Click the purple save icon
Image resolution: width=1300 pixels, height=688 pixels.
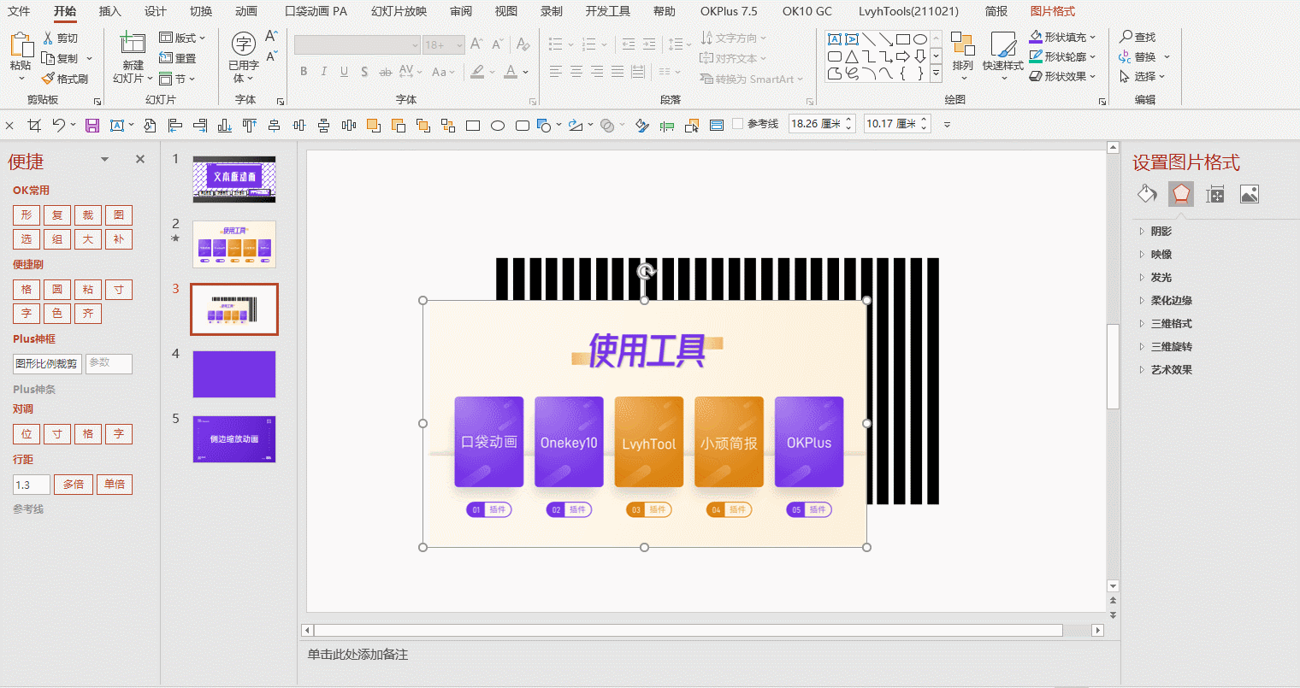92,126
